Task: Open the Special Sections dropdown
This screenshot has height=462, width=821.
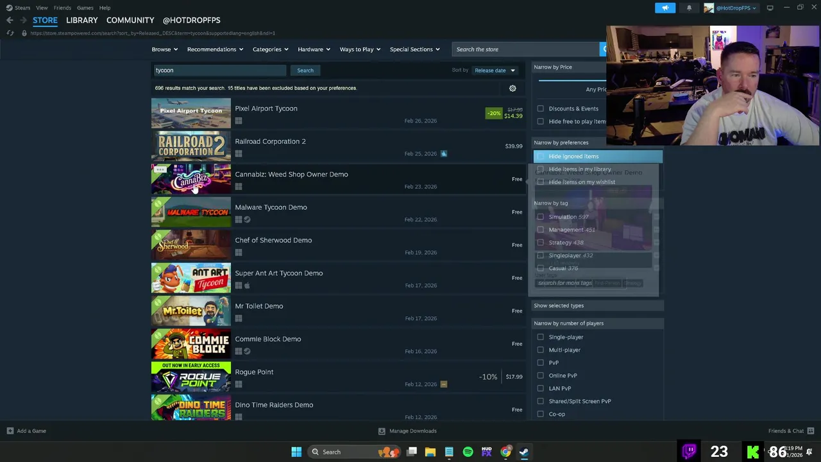Action: tap(415, 49)
